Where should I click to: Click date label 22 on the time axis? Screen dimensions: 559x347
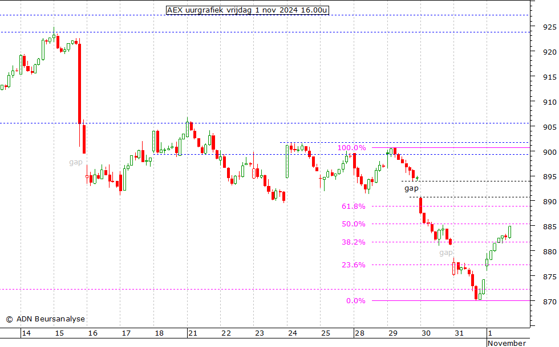(x=226, y=333)
